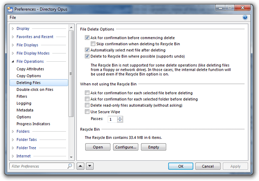Screen dimensions: 259x181
Task: Expand the Folder Tabs category
Action: pos(13,140)
